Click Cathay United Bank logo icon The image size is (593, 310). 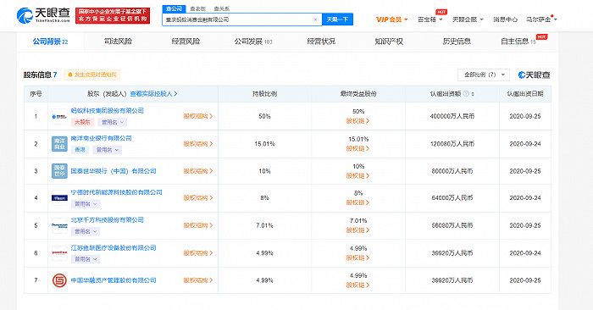click(59, 171)
